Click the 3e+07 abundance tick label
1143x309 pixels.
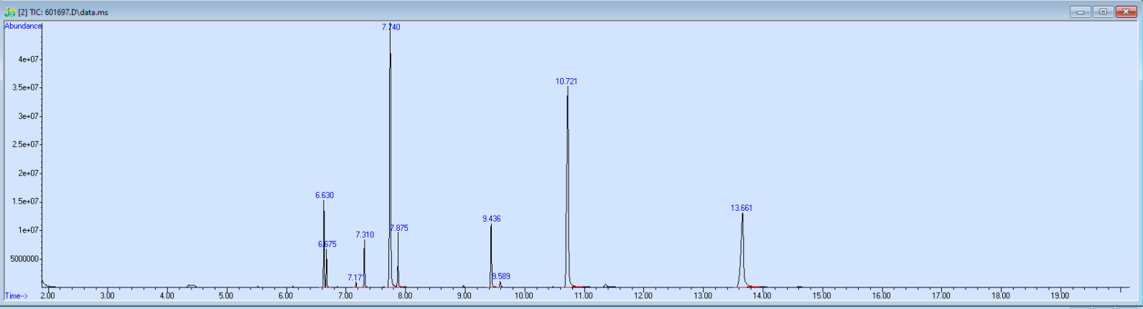coord(28,117)
